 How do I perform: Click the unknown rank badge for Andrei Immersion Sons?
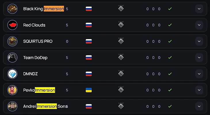[121, 106]
